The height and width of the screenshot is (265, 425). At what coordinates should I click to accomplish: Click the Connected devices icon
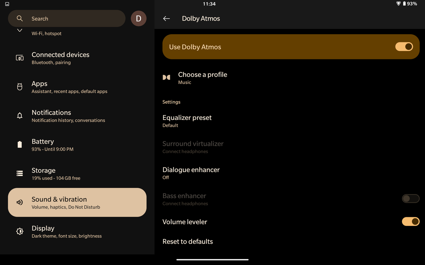coord(20,58)
